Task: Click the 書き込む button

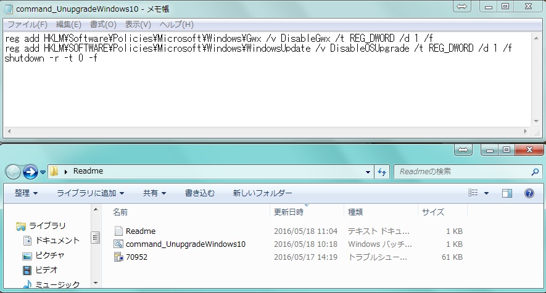Action: tap(200, 193)
